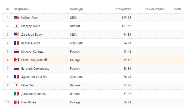Click the Команда column header
This screenshot has width=184, height=105.
click(x=76, y=9)
